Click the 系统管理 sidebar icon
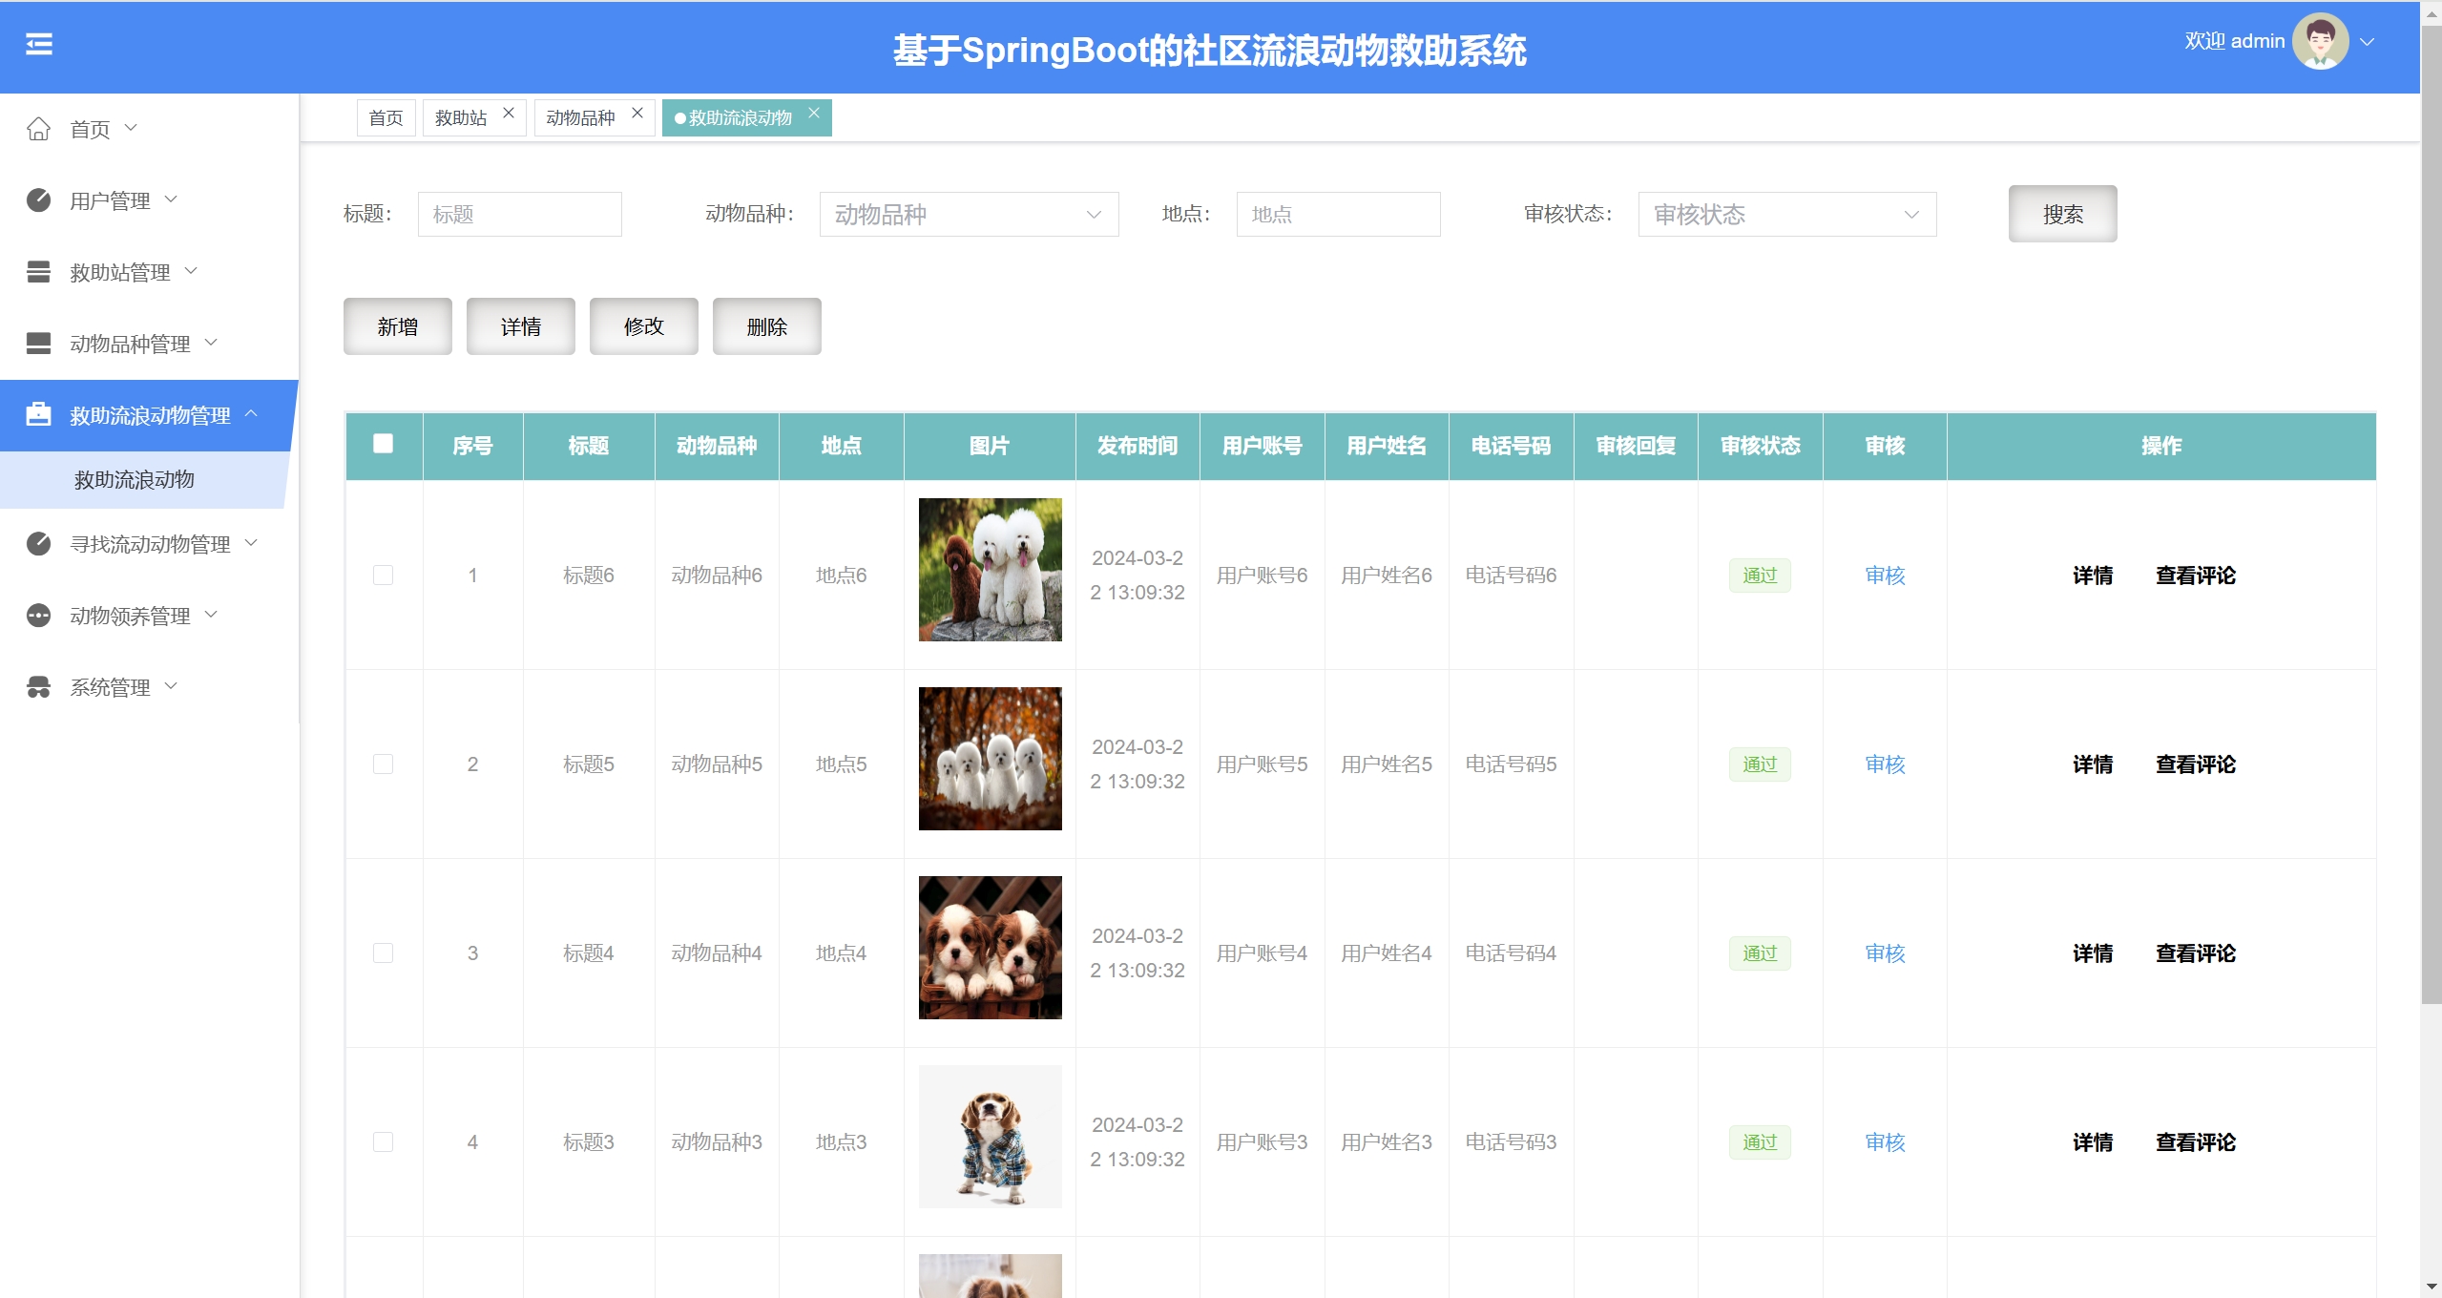This screenshot has width=2442, height=1298. pos(38,687)
